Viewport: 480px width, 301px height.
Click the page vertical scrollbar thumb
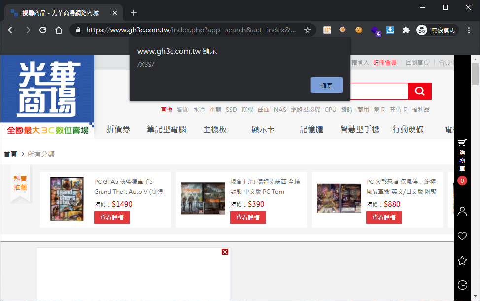point(475,74)
